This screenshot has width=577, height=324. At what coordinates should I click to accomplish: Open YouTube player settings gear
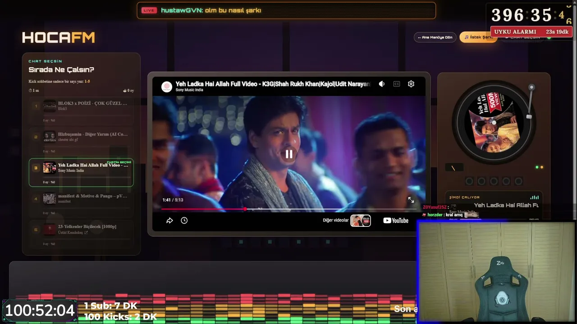(x=411, y=84)
